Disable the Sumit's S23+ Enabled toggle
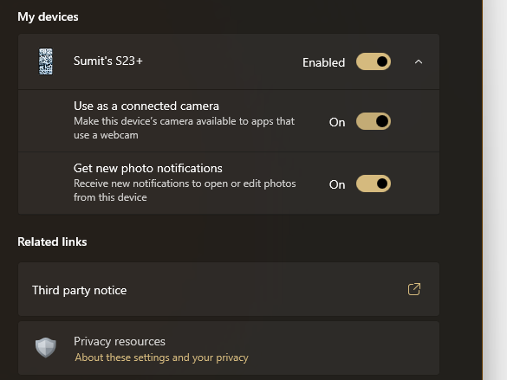 tap(374, 61)
